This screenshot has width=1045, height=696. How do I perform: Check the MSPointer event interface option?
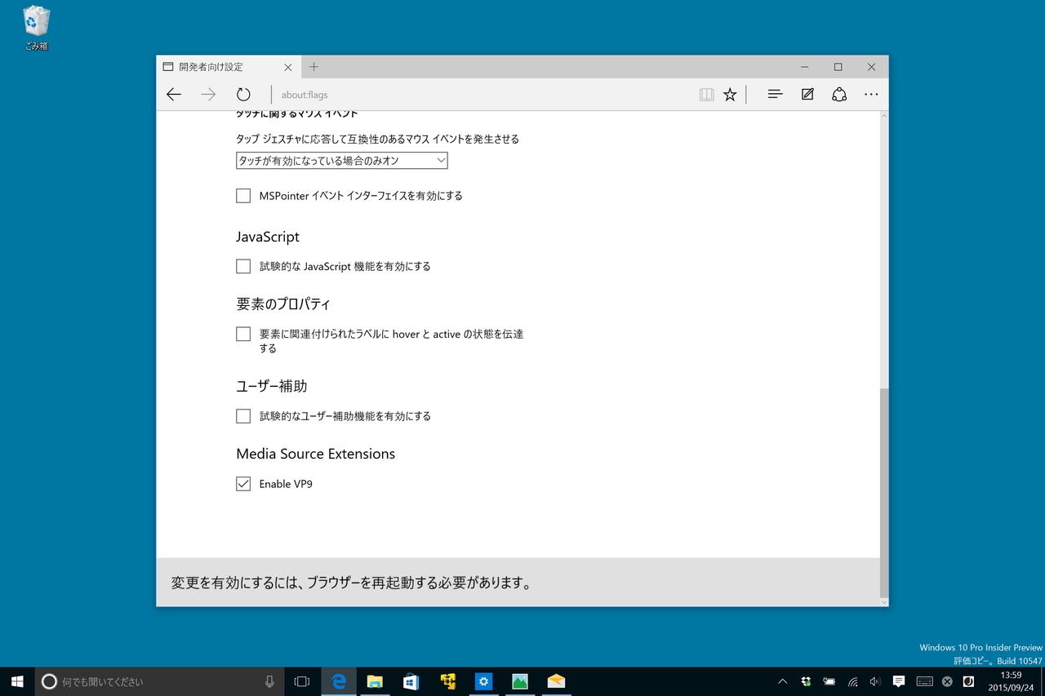242,195
